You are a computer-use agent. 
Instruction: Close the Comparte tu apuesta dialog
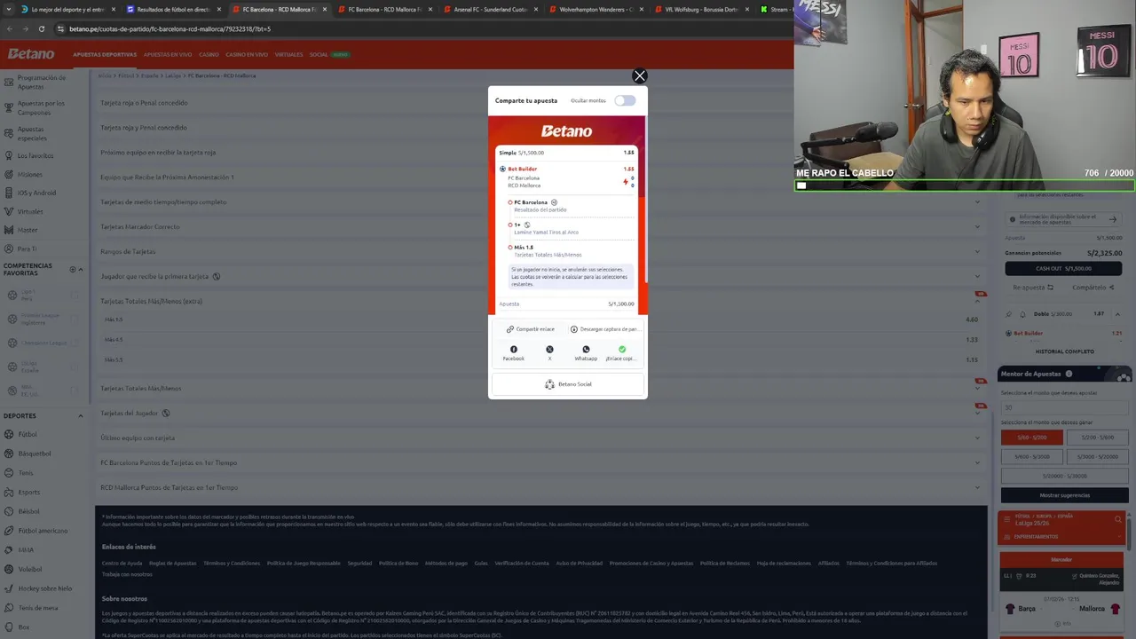[639, 76]
